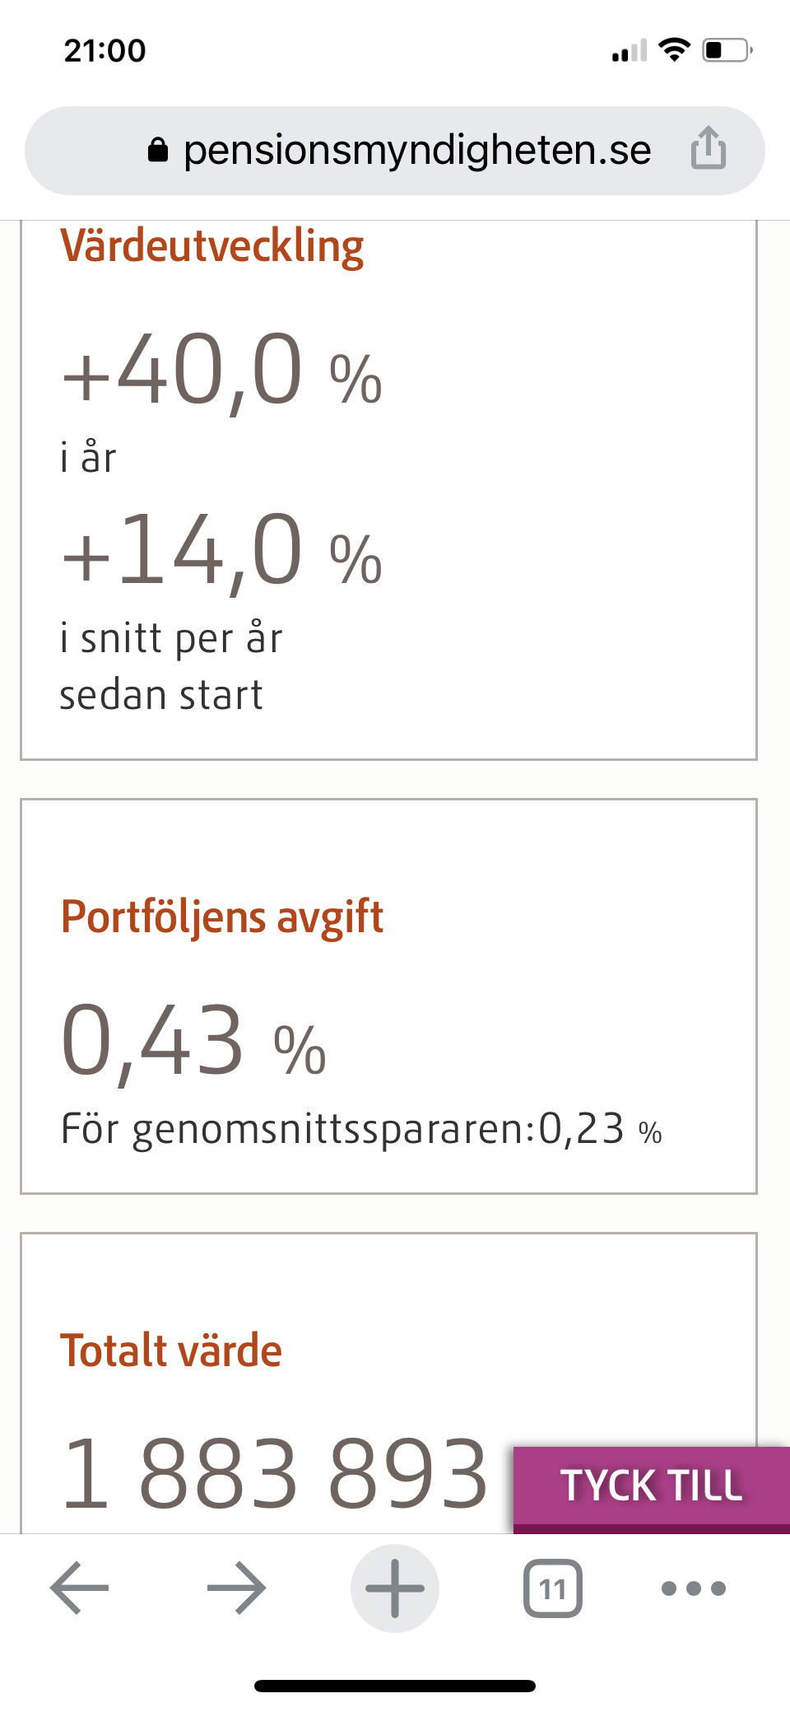The width and height of the screenshot is (790, 1712).
Task: Tap the share icon in the address bar
Action: (x=708, y=149)
